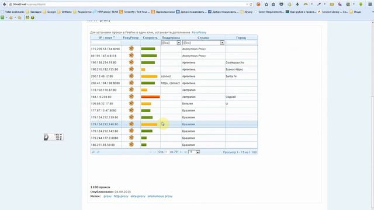Click green speed bar for 89.191.147.4:8118
The width and height of the screenshot is (374, 210).
click(149, 55)
